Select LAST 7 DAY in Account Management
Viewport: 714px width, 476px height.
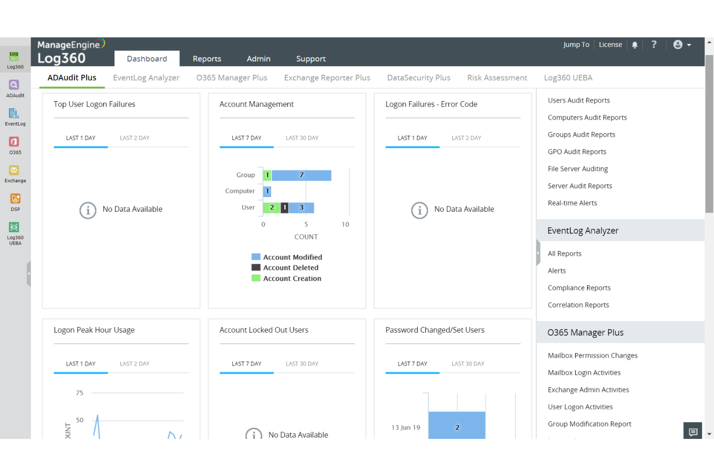[x=247, y=138]
